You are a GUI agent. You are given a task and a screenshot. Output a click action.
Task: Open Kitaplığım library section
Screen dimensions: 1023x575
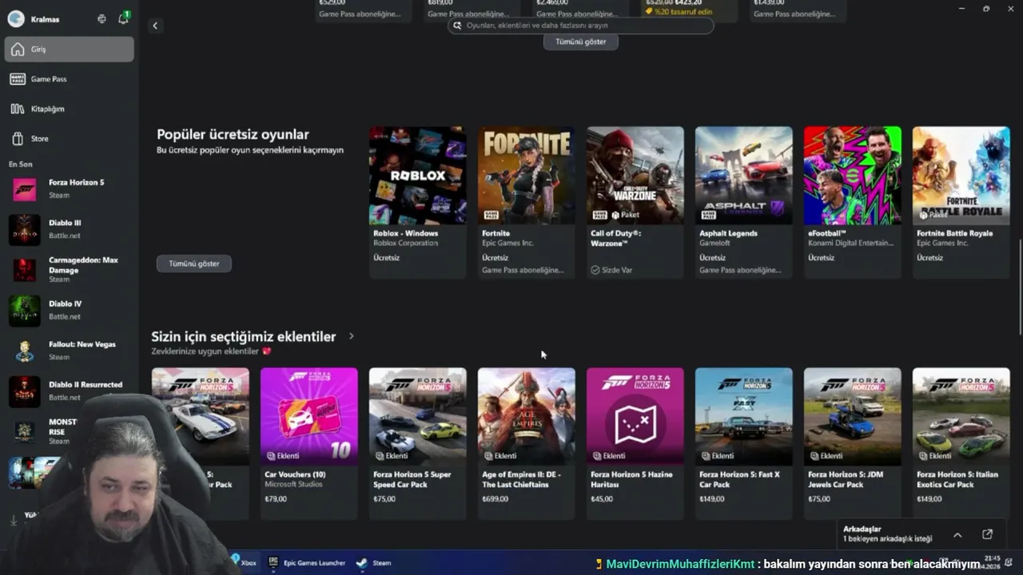point(70,109)
